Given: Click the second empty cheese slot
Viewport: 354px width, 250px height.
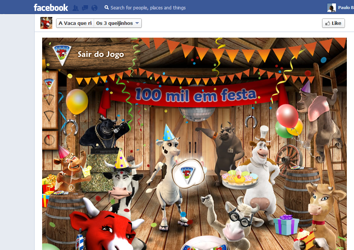Looking at the screenshot, I should pyautogui.click(x=49, y=99).
